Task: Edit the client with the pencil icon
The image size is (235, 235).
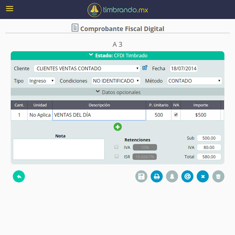Action: coord(145,68)
